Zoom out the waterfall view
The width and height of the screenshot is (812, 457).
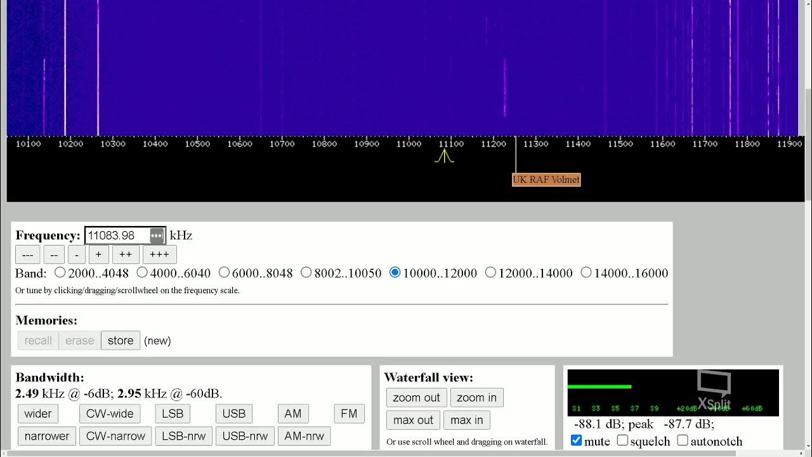tap(416, 398)
